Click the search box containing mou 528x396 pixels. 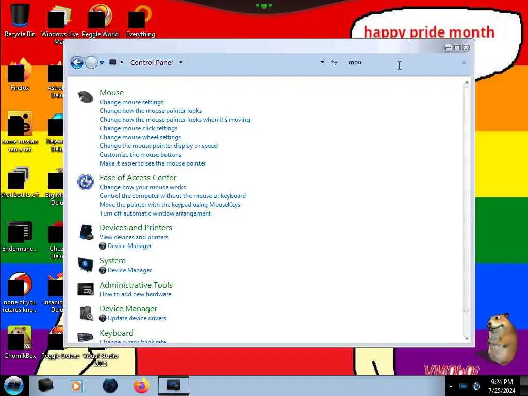(x=402, y=62)
